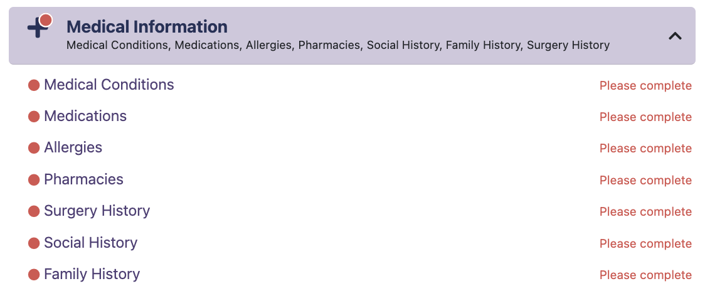The height and width of the screenshot is (291, 705).
Task: Click red status dot beside Medications
Action: coord(34,117)
